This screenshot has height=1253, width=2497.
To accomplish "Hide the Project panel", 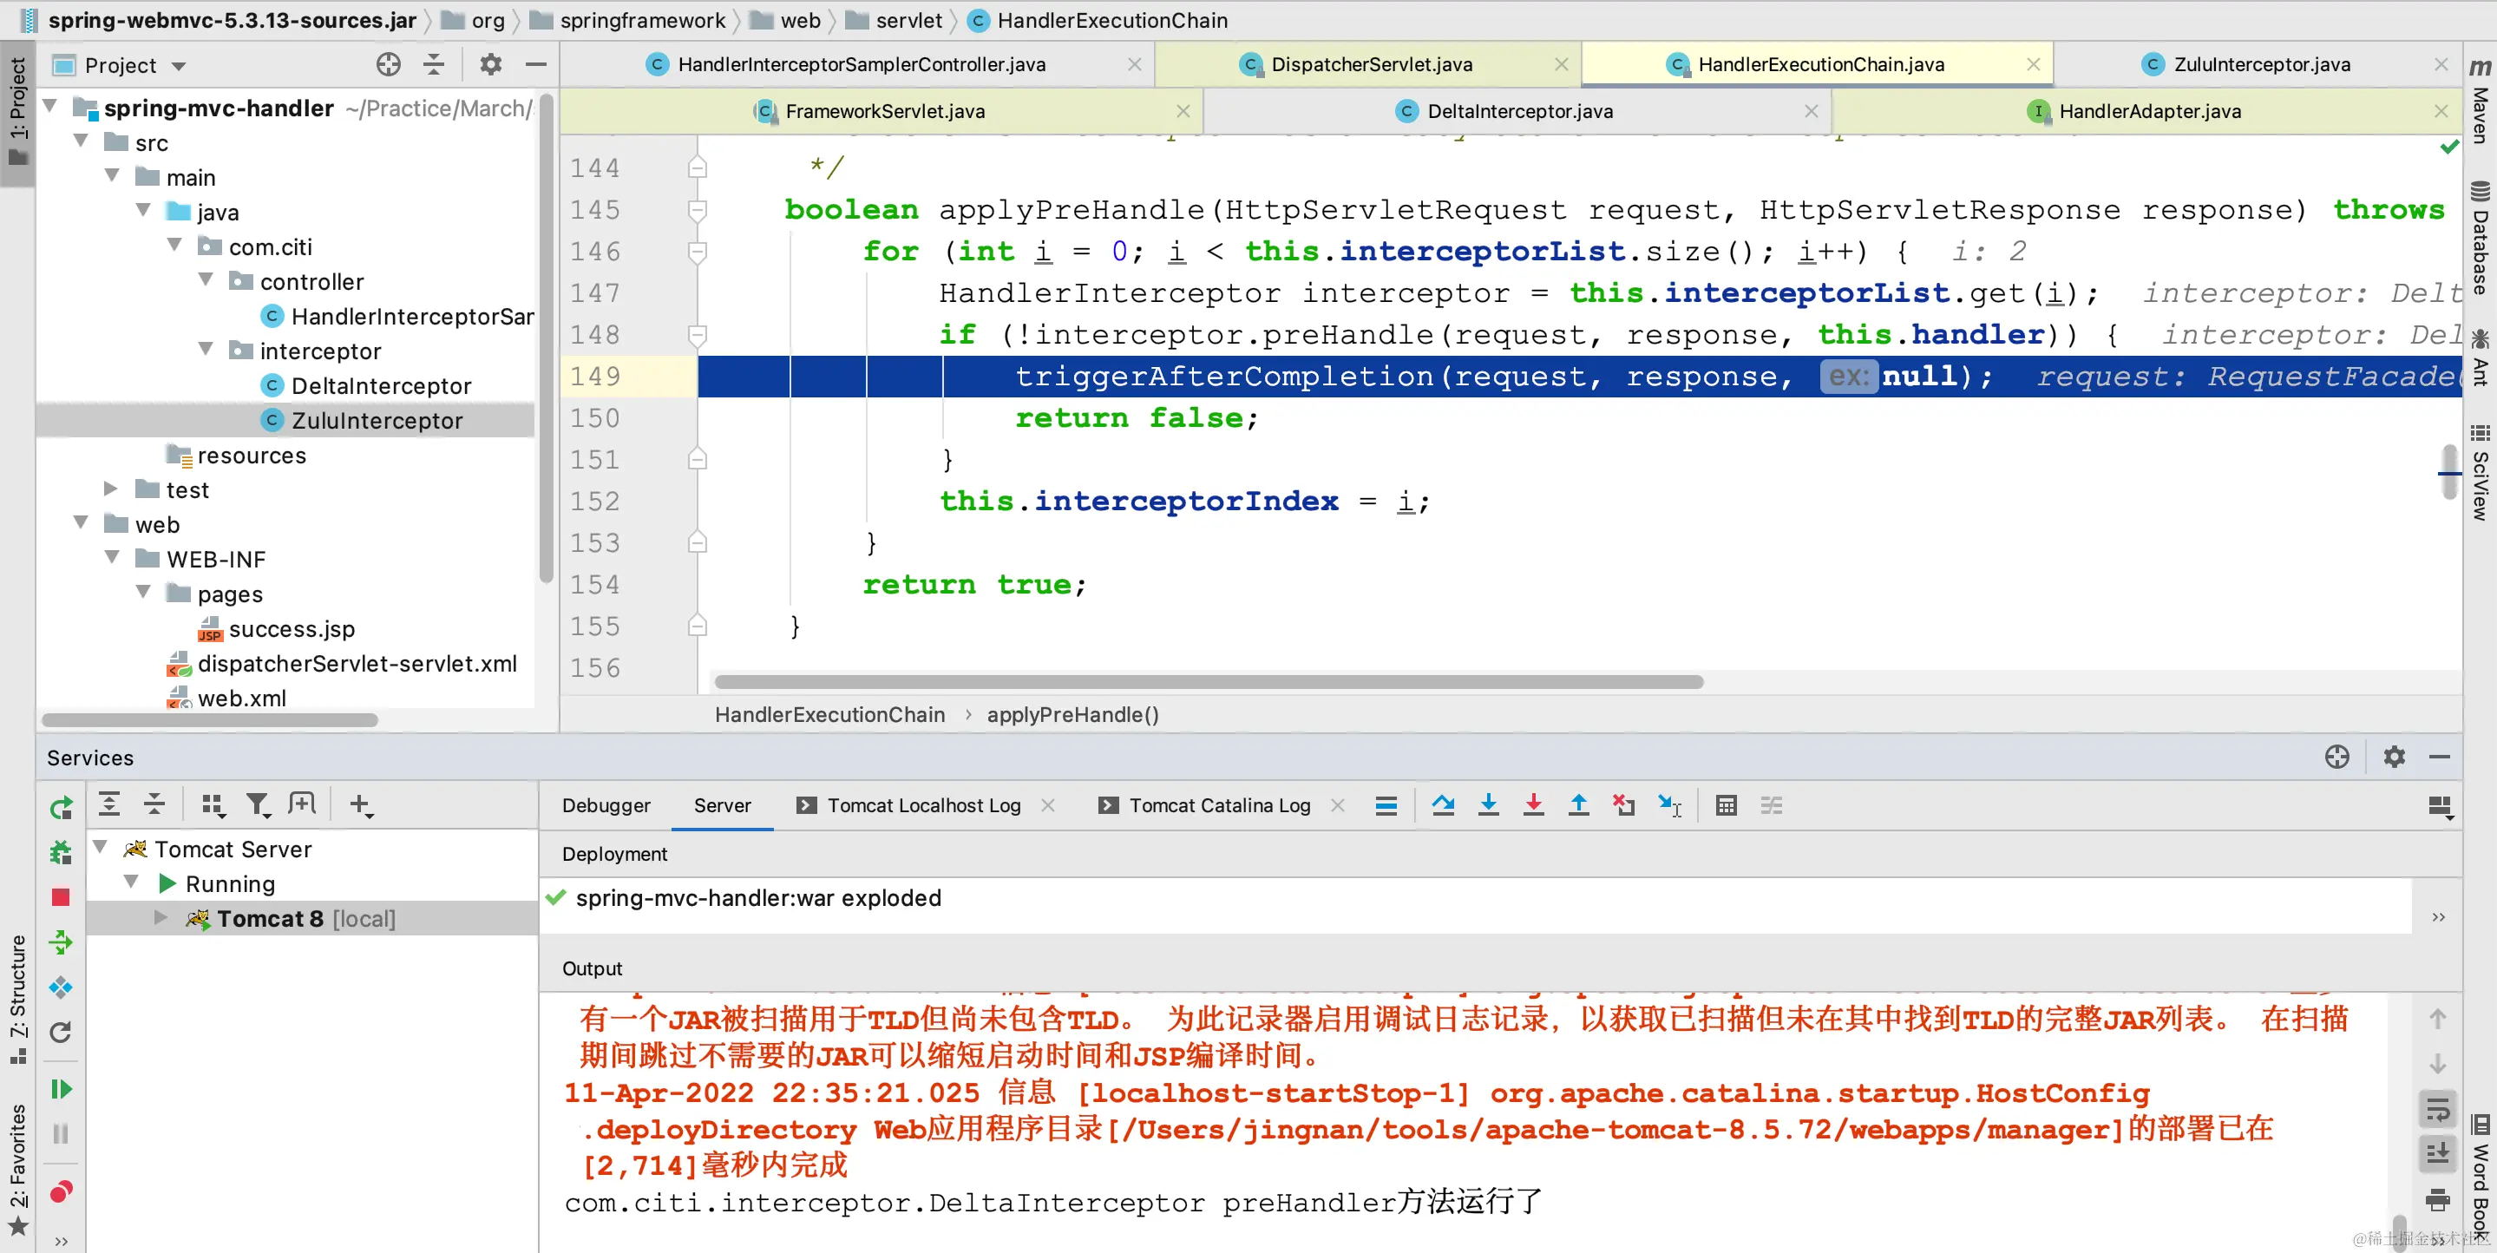I will tap(535, 65).
